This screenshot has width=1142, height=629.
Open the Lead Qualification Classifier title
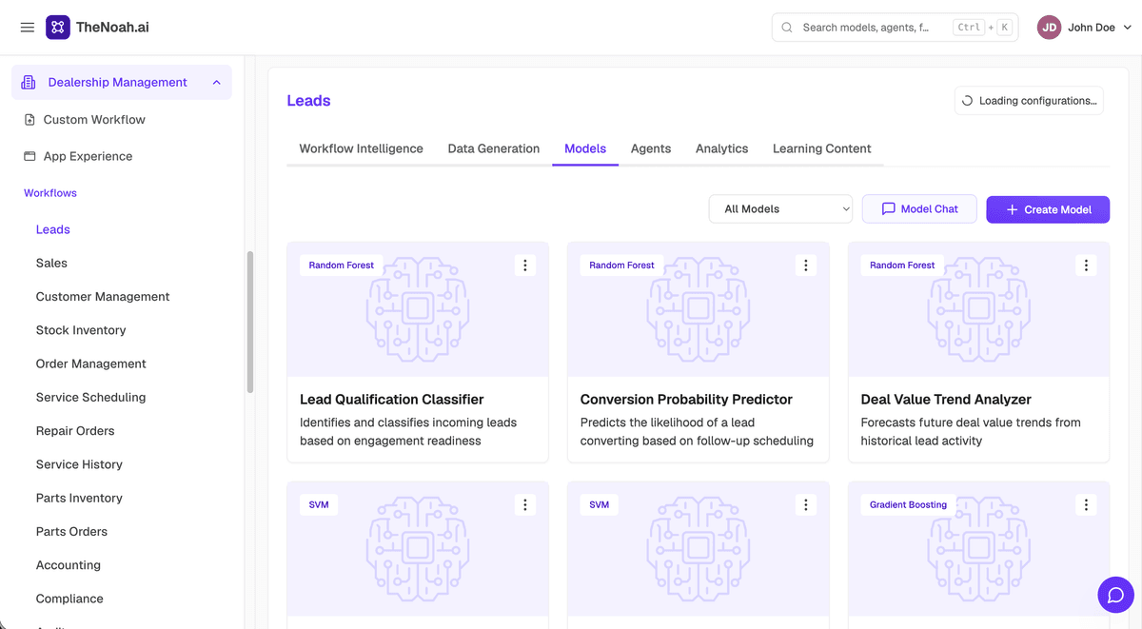coord(392,400)
